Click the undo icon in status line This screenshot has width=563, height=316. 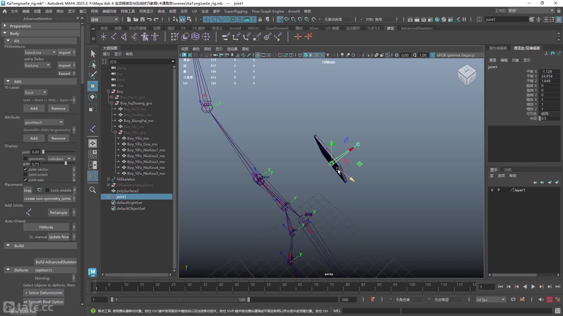[149, 19]
